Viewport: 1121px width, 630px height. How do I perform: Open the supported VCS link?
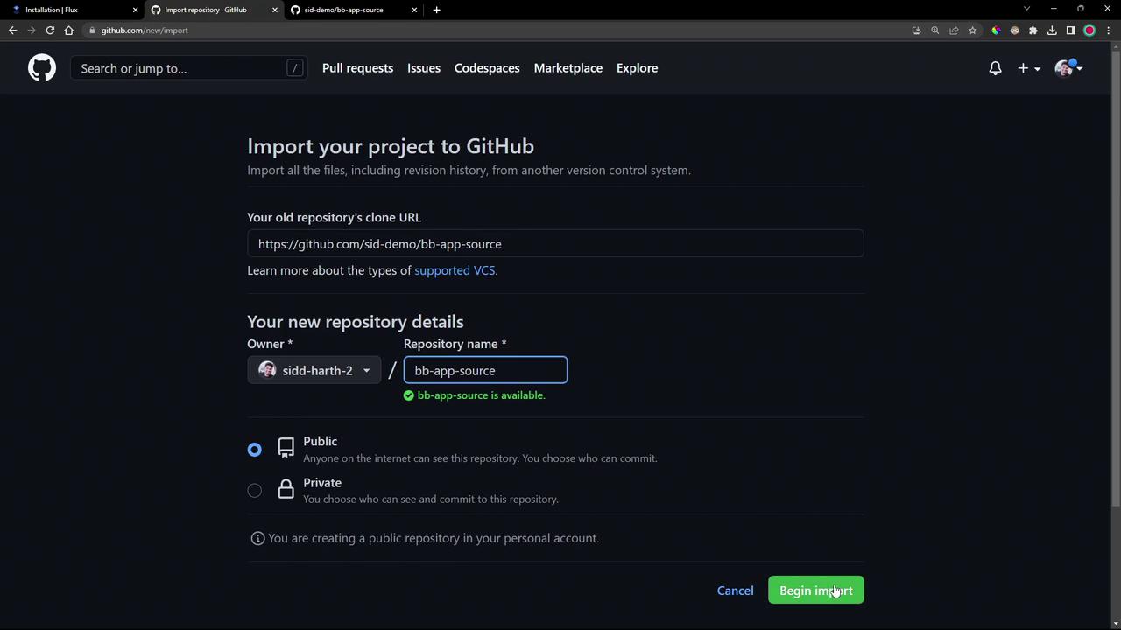455,270
